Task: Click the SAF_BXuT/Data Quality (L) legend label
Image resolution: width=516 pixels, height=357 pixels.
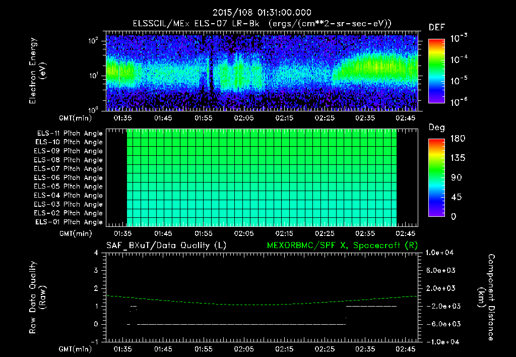Action: (166, 246)
